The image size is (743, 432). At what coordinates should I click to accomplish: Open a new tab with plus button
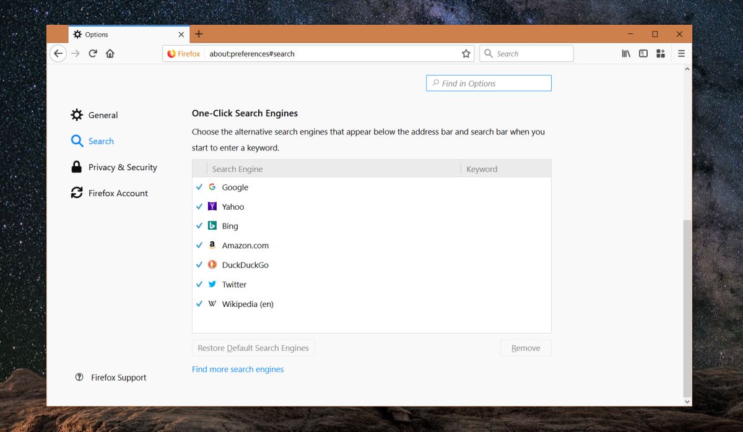pos(199,34)
